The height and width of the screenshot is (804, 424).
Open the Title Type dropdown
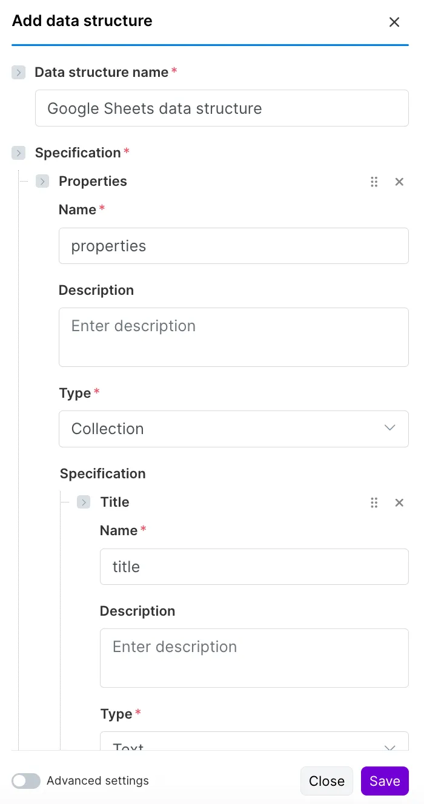[254, 742]
